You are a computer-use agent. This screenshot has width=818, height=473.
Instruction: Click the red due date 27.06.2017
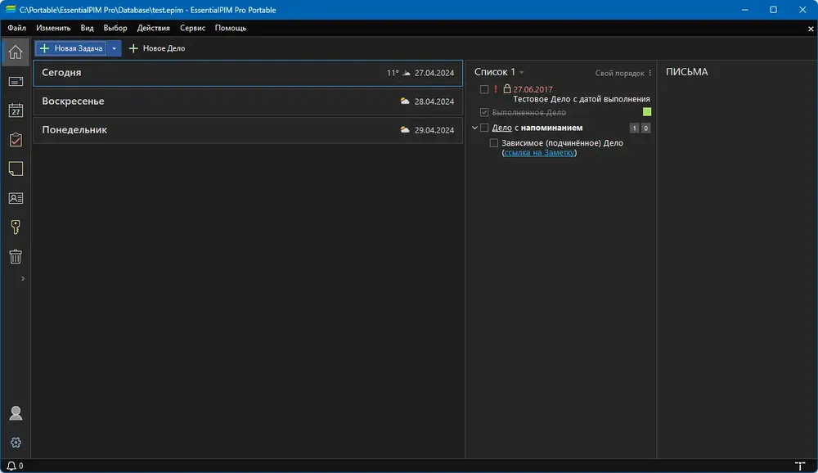(x=533, y=90)
